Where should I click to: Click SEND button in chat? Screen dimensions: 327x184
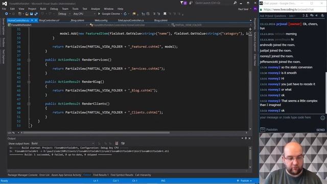coord(320,130)
